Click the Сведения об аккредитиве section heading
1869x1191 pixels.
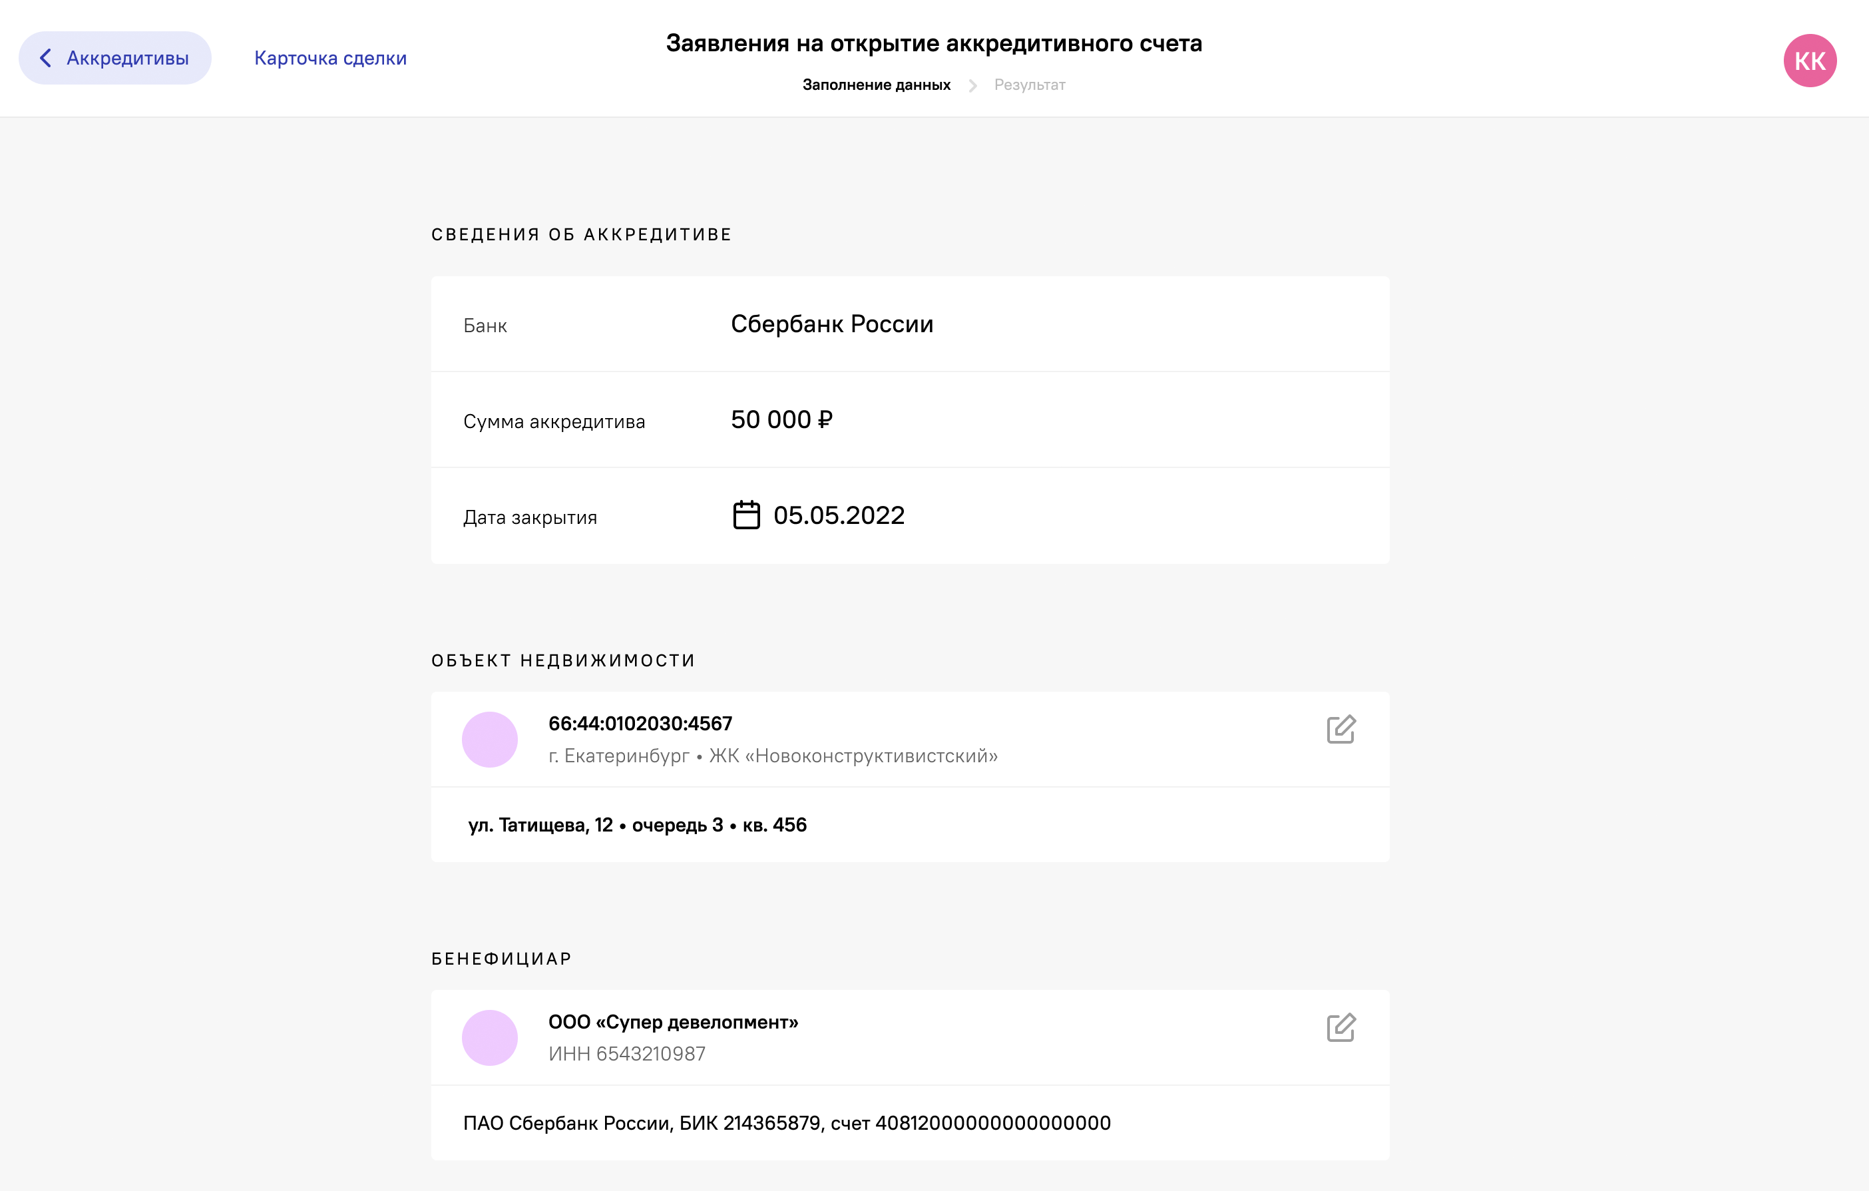coord(581,234)
